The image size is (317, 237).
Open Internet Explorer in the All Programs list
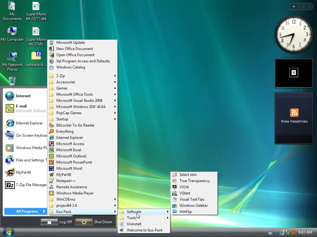[x=82, y=137]
